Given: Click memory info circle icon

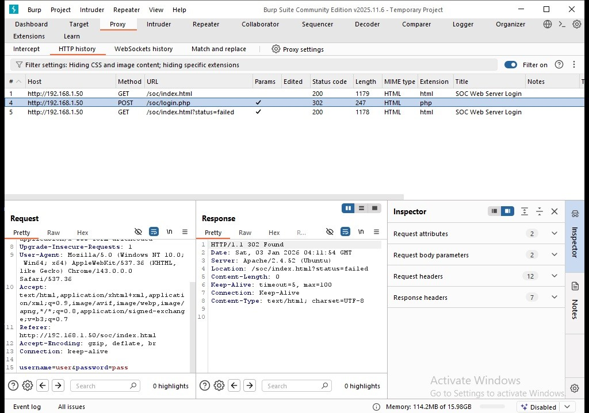Looking at the screenshot, I should tap(376, 407).
